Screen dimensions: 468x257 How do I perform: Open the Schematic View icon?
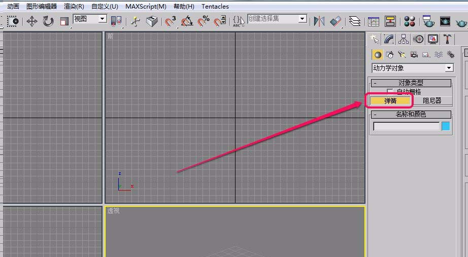tap(390, 21)
